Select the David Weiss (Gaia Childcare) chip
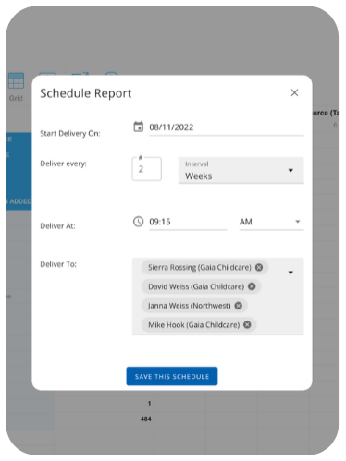This screenshot has width=346, height=461. tap(201, 286)
